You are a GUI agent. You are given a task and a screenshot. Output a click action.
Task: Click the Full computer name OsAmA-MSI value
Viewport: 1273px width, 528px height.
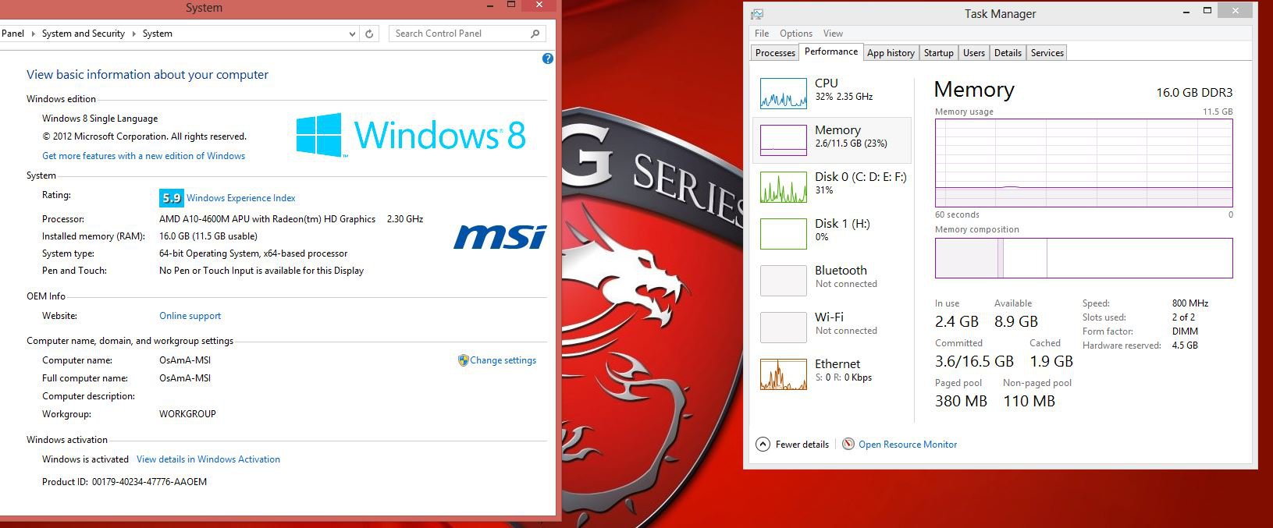[185, 378]
